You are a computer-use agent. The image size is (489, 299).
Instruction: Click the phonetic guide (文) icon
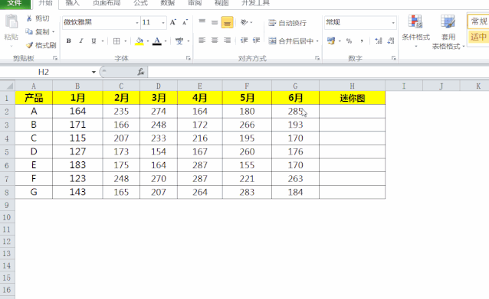tap(179, 41)
